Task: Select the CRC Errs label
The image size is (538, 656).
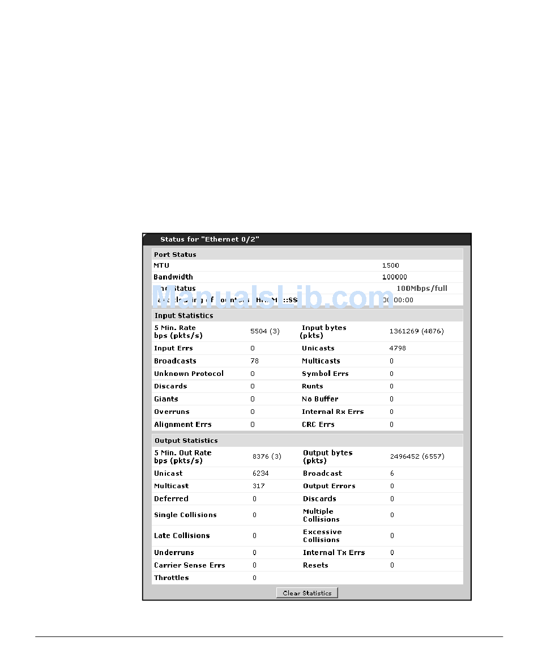Action: (x=318, y=424)
